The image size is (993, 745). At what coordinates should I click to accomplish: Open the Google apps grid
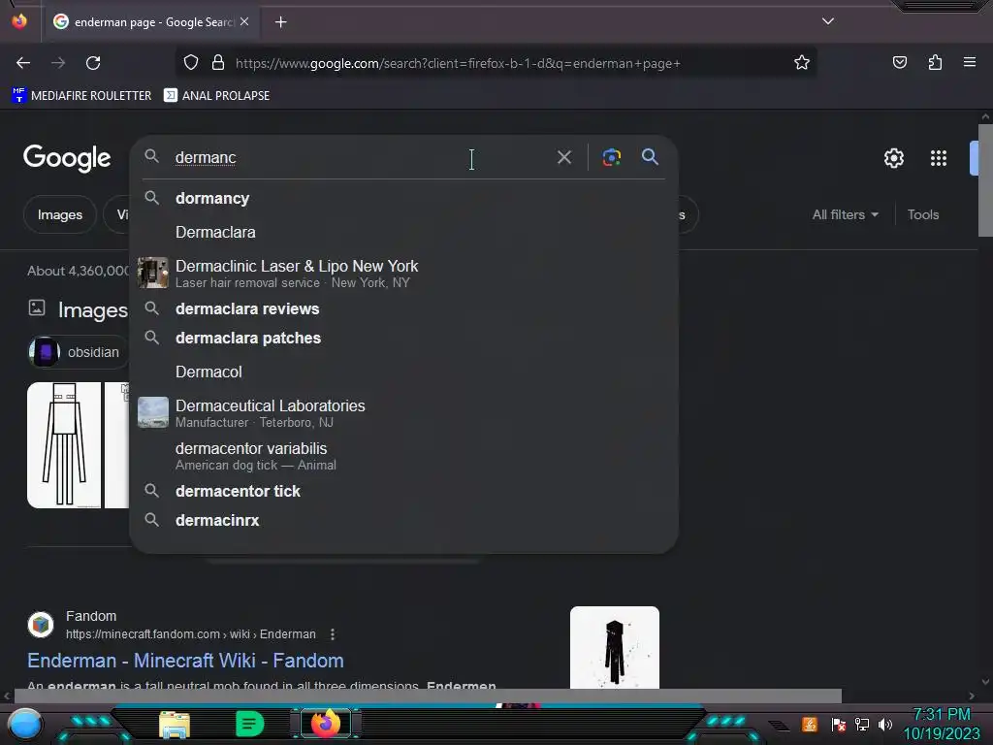(x=939, y=158)
